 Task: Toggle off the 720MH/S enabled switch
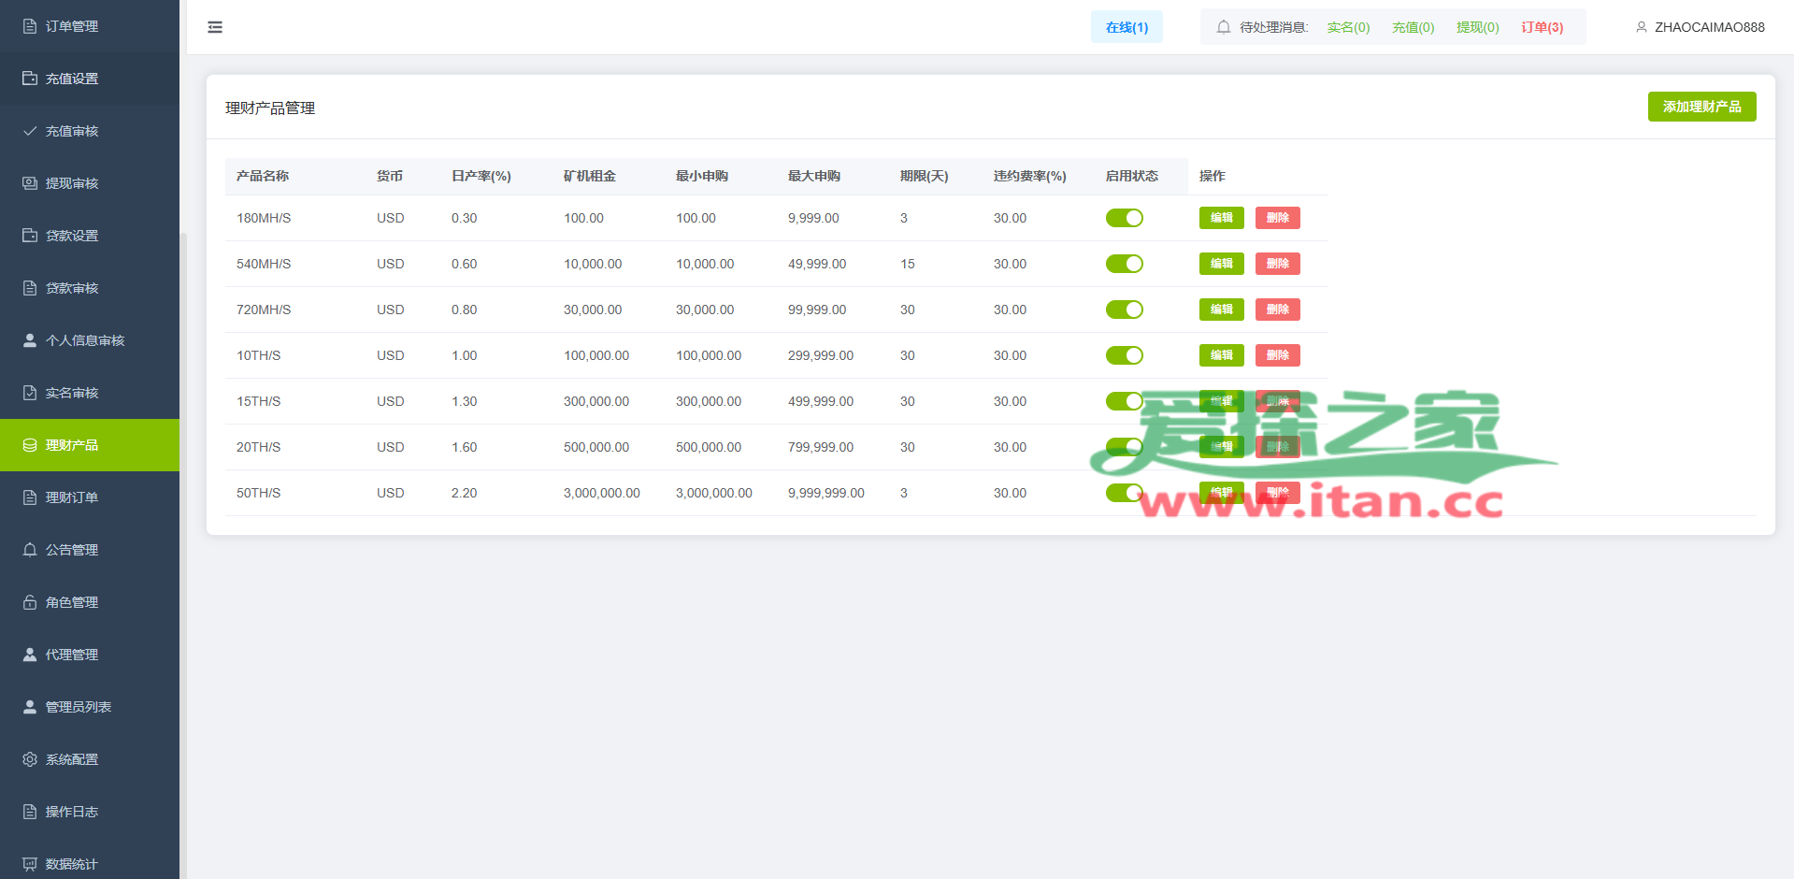(x=1124, y=310)
